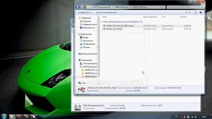Collapse the Уже имеющиеся на диске файлы group
The image size is (212, 119).
[102, 22]
